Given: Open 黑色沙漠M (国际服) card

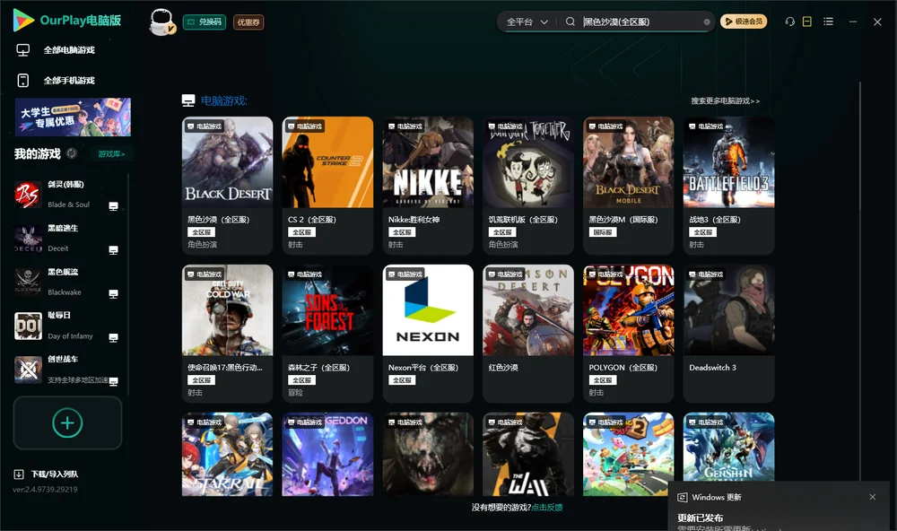Looking at the screenshot, I should point(628,186).
